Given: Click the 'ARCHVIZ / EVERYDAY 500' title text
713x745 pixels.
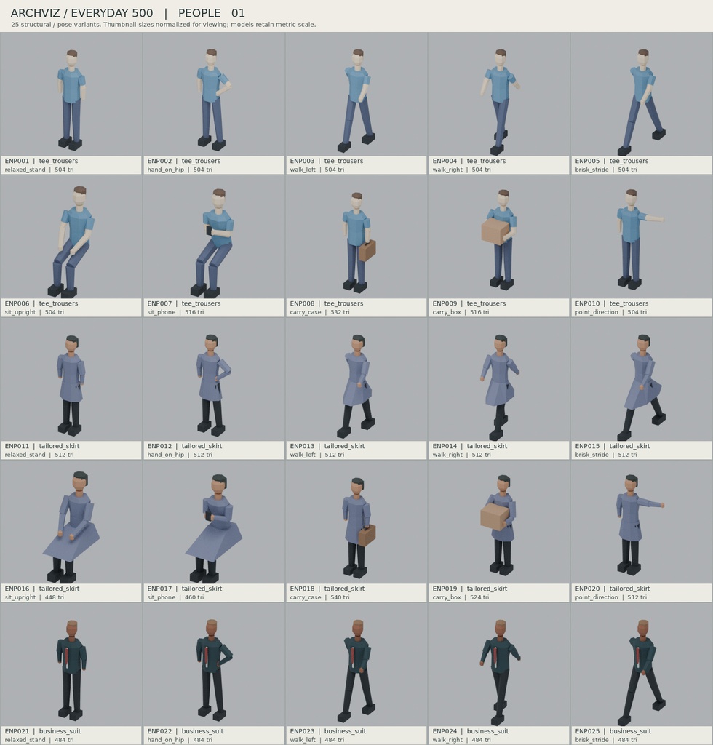Looking at the screenshot, I should (x=81, y=13).
